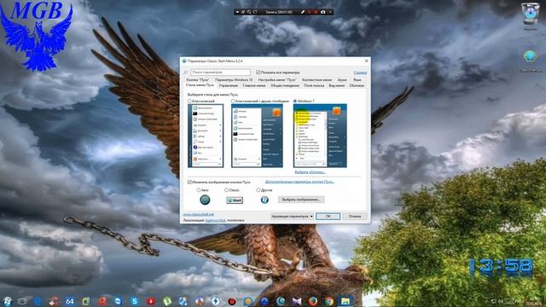
Task: Click the Windows 7 style preview thumbnail
Action: (x=320, y=136)
